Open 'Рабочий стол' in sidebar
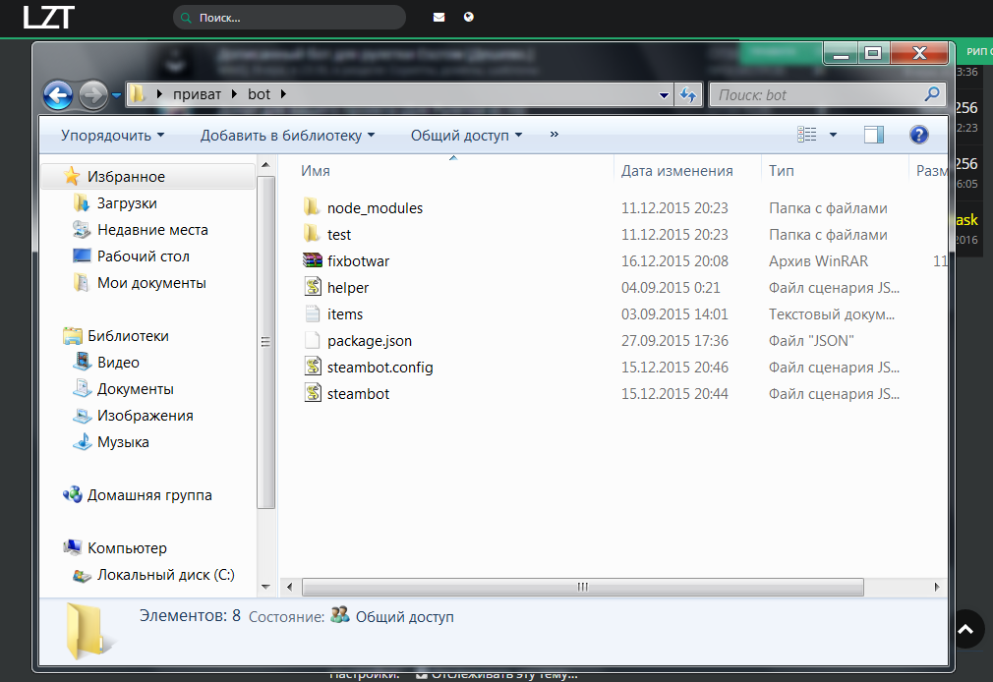 (144, 256)
